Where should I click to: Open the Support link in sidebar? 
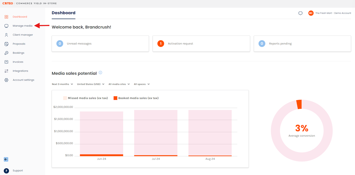pos(18,171)
